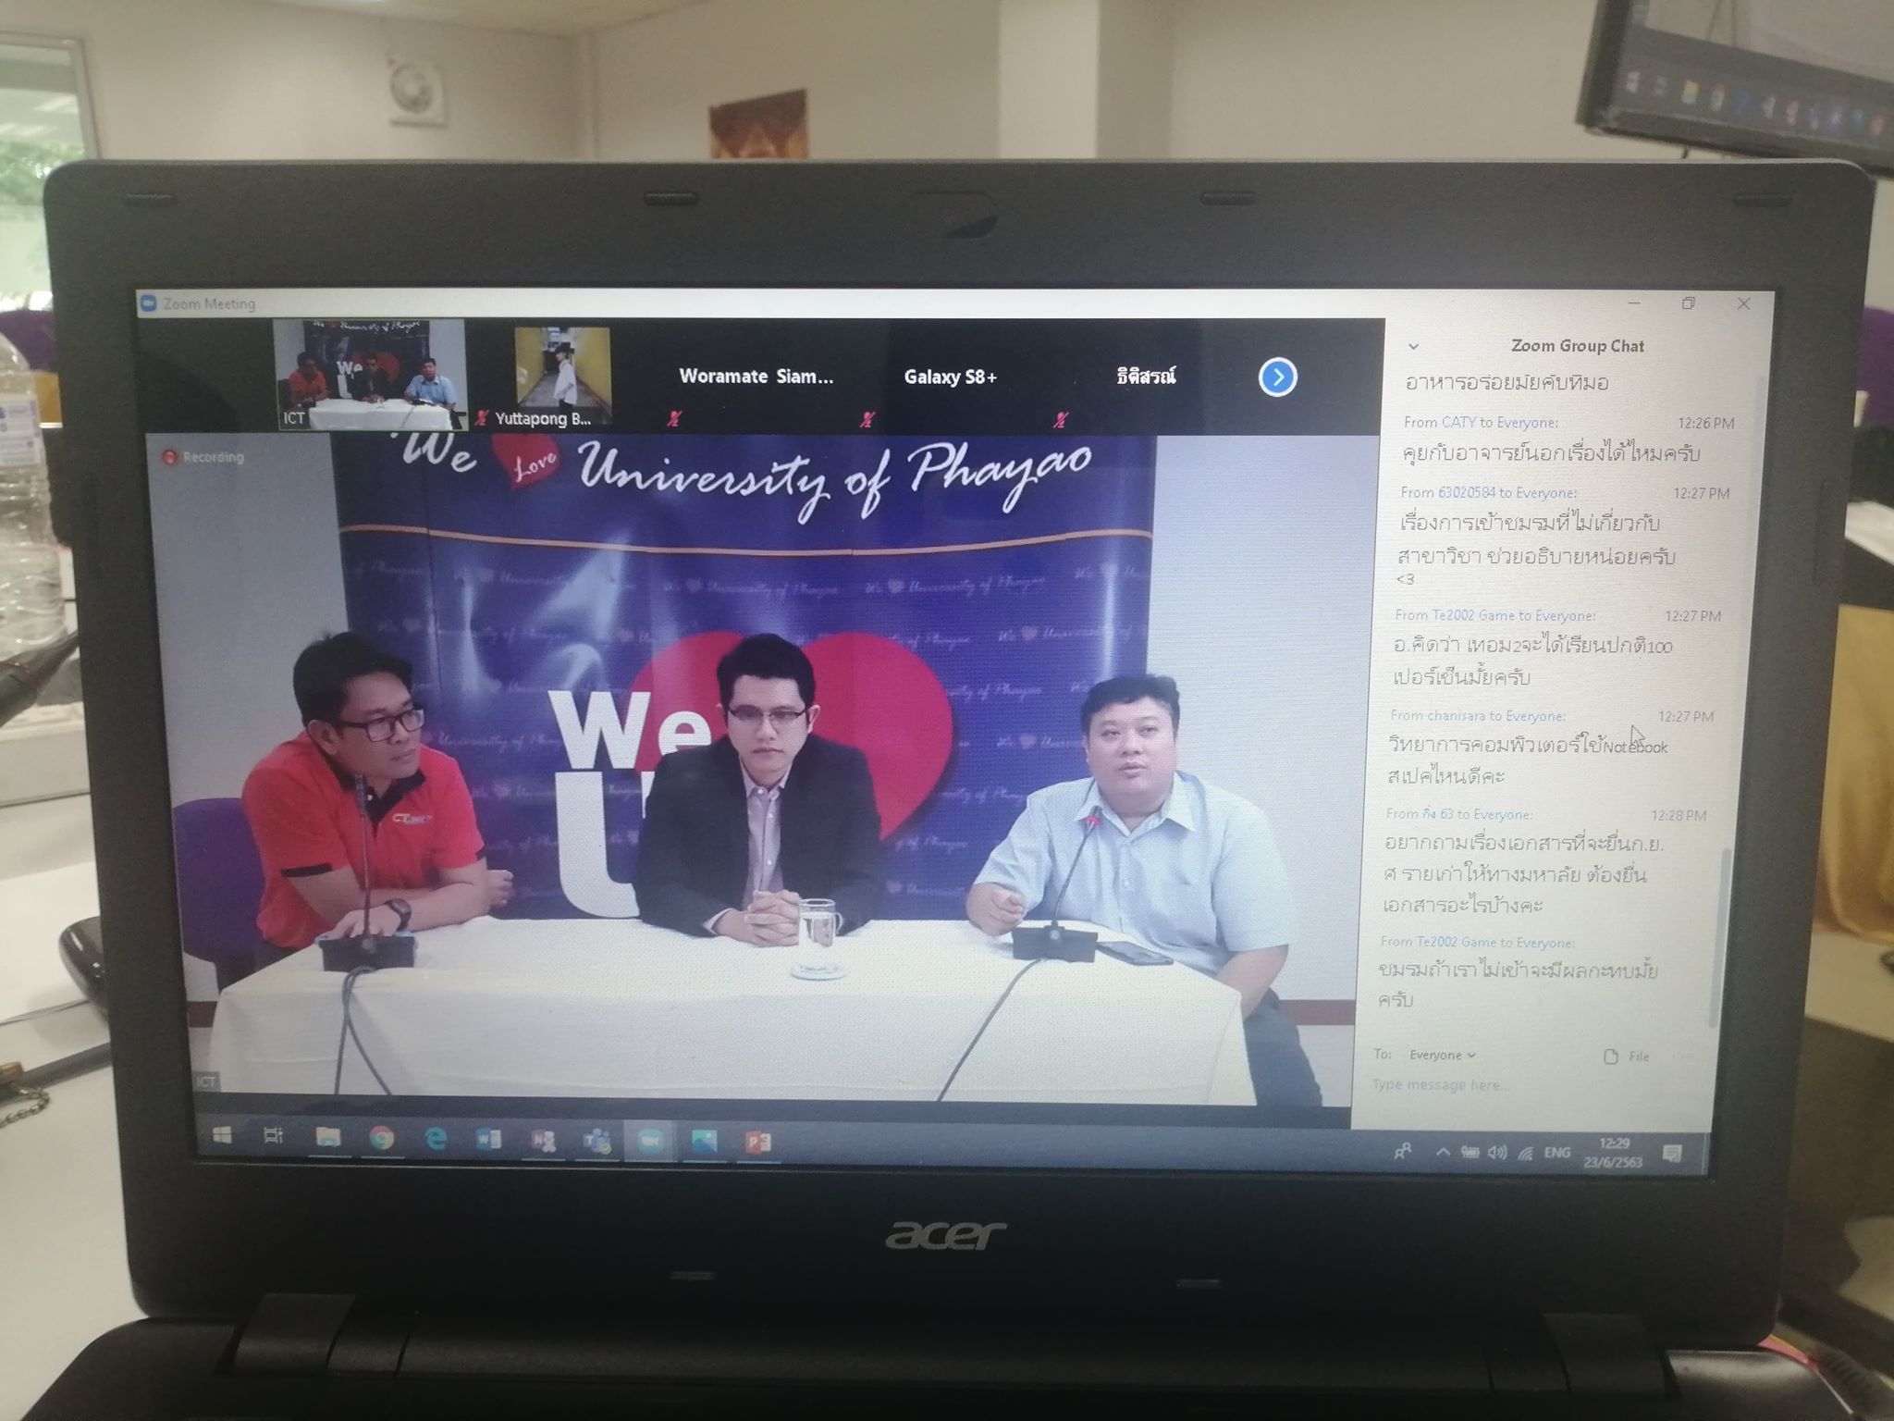
Task: Open File Explorer from the taskbar
Action: tap(327, 1137)
